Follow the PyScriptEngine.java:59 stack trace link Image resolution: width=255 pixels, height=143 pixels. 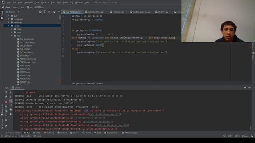click(89, 118)
